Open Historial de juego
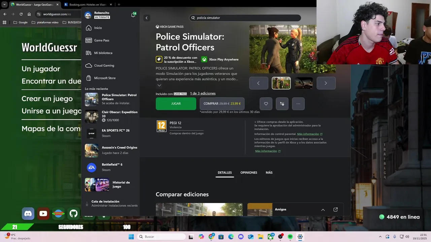The image size is (431, 242). coord(111,185)
